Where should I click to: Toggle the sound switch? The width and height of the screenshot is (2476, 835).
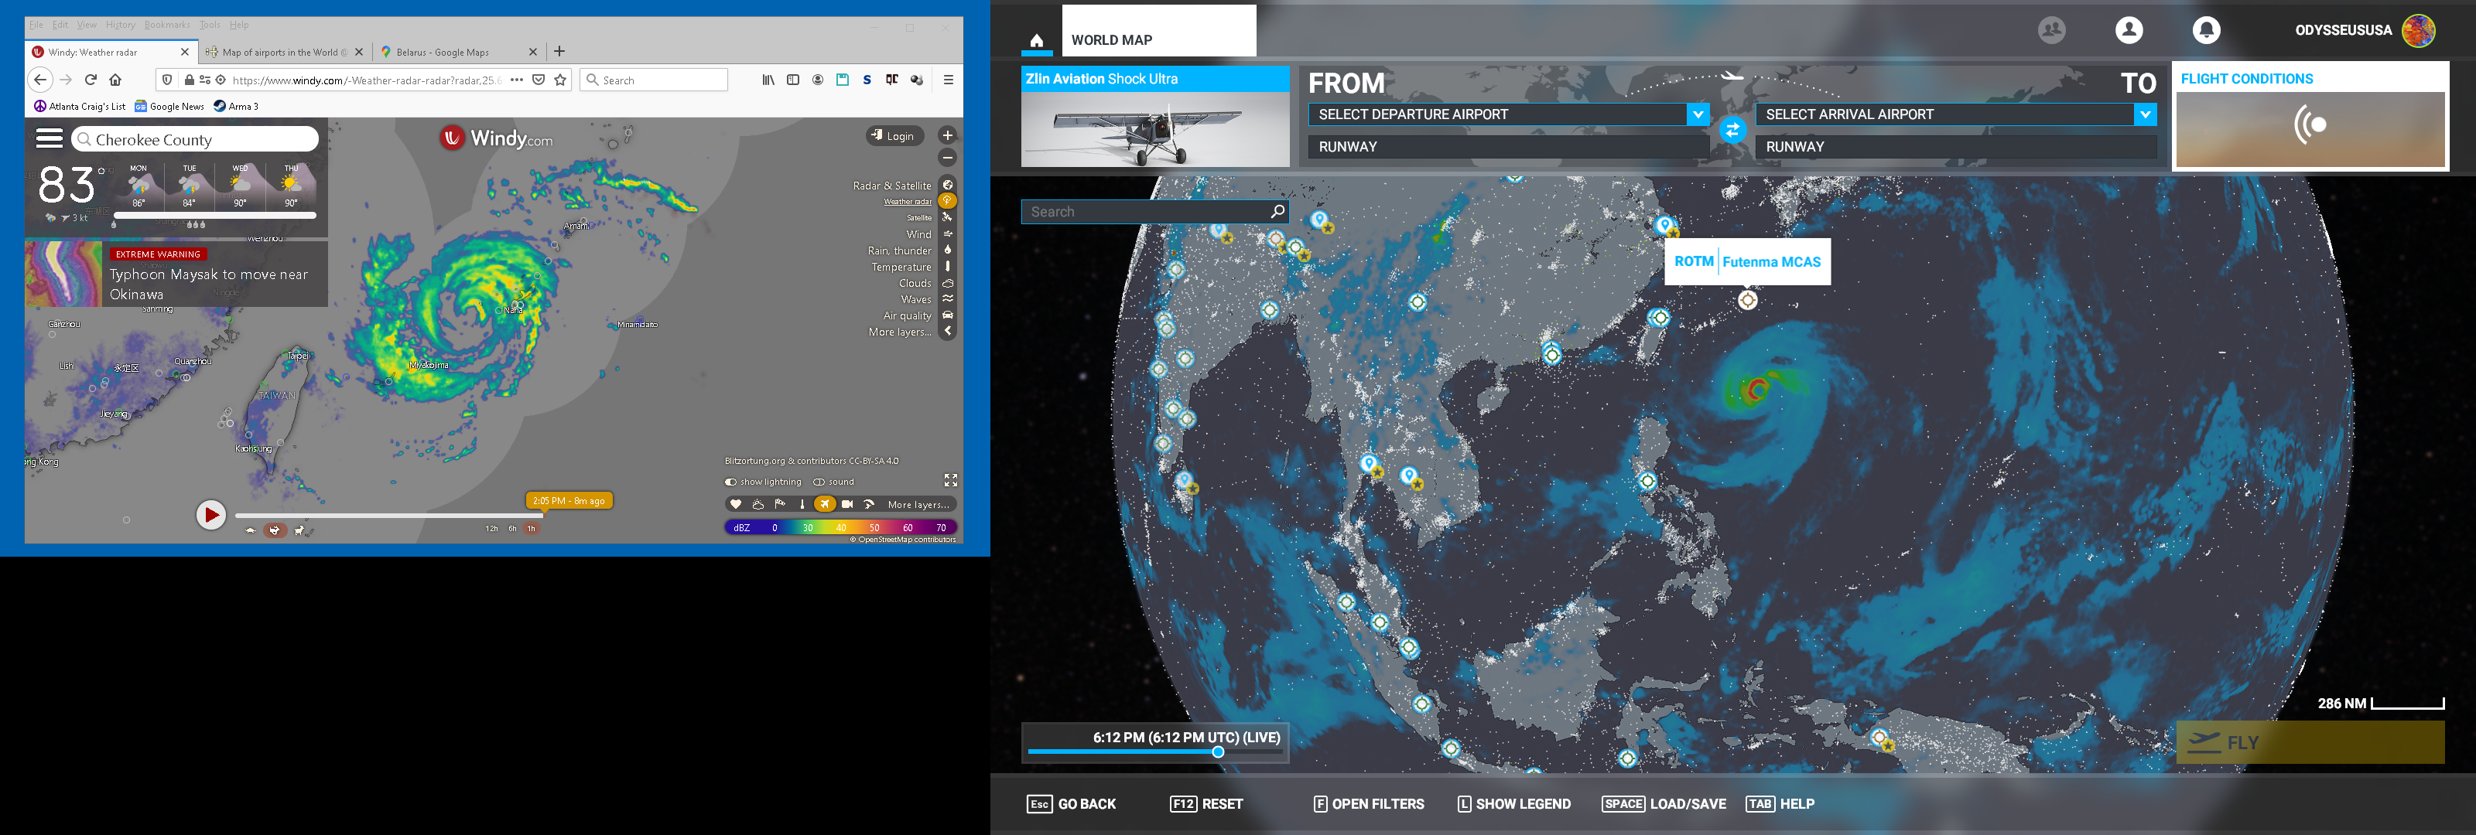coord(819,482)
